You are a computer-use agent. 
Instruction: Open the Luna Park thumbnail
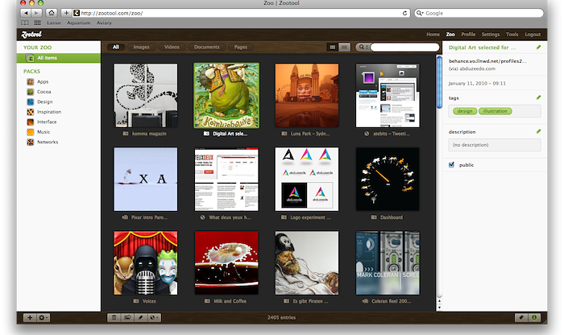pyautogui.click(x=306, y=94)
